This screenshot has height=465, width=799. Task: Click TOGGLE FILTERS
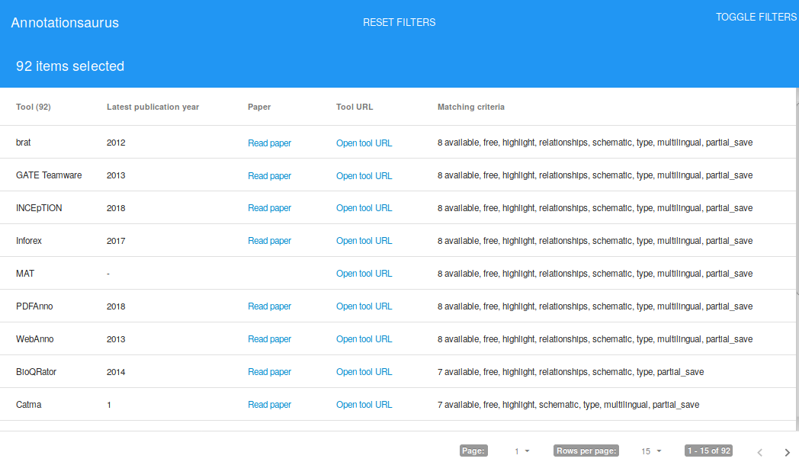click(756, 18)
